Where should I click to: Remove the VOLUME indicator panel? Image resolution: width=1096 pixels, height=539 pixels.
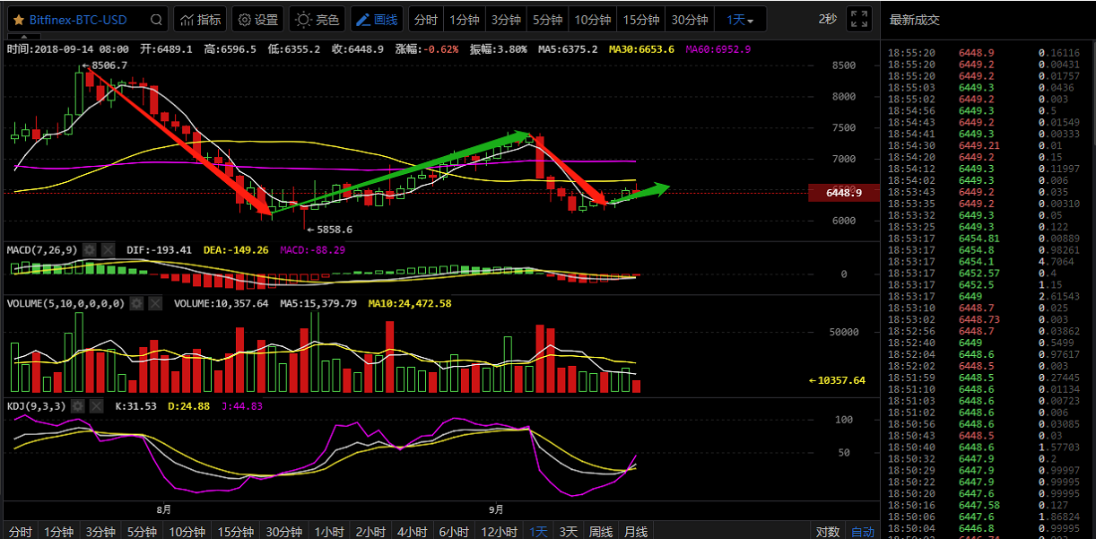pos(155,304)
